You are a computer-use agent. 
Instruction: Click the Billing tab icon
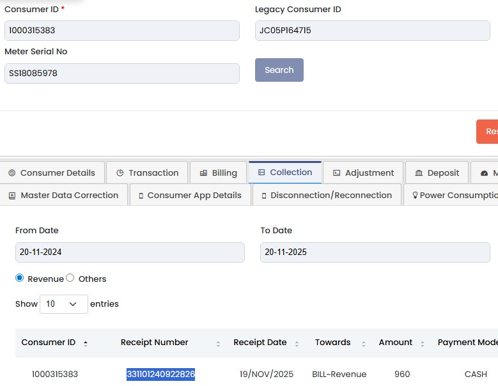(203, 173)
